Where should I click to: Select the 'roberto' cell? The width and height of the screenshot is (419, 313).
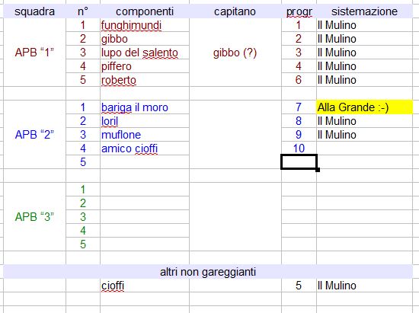(145, 80)
